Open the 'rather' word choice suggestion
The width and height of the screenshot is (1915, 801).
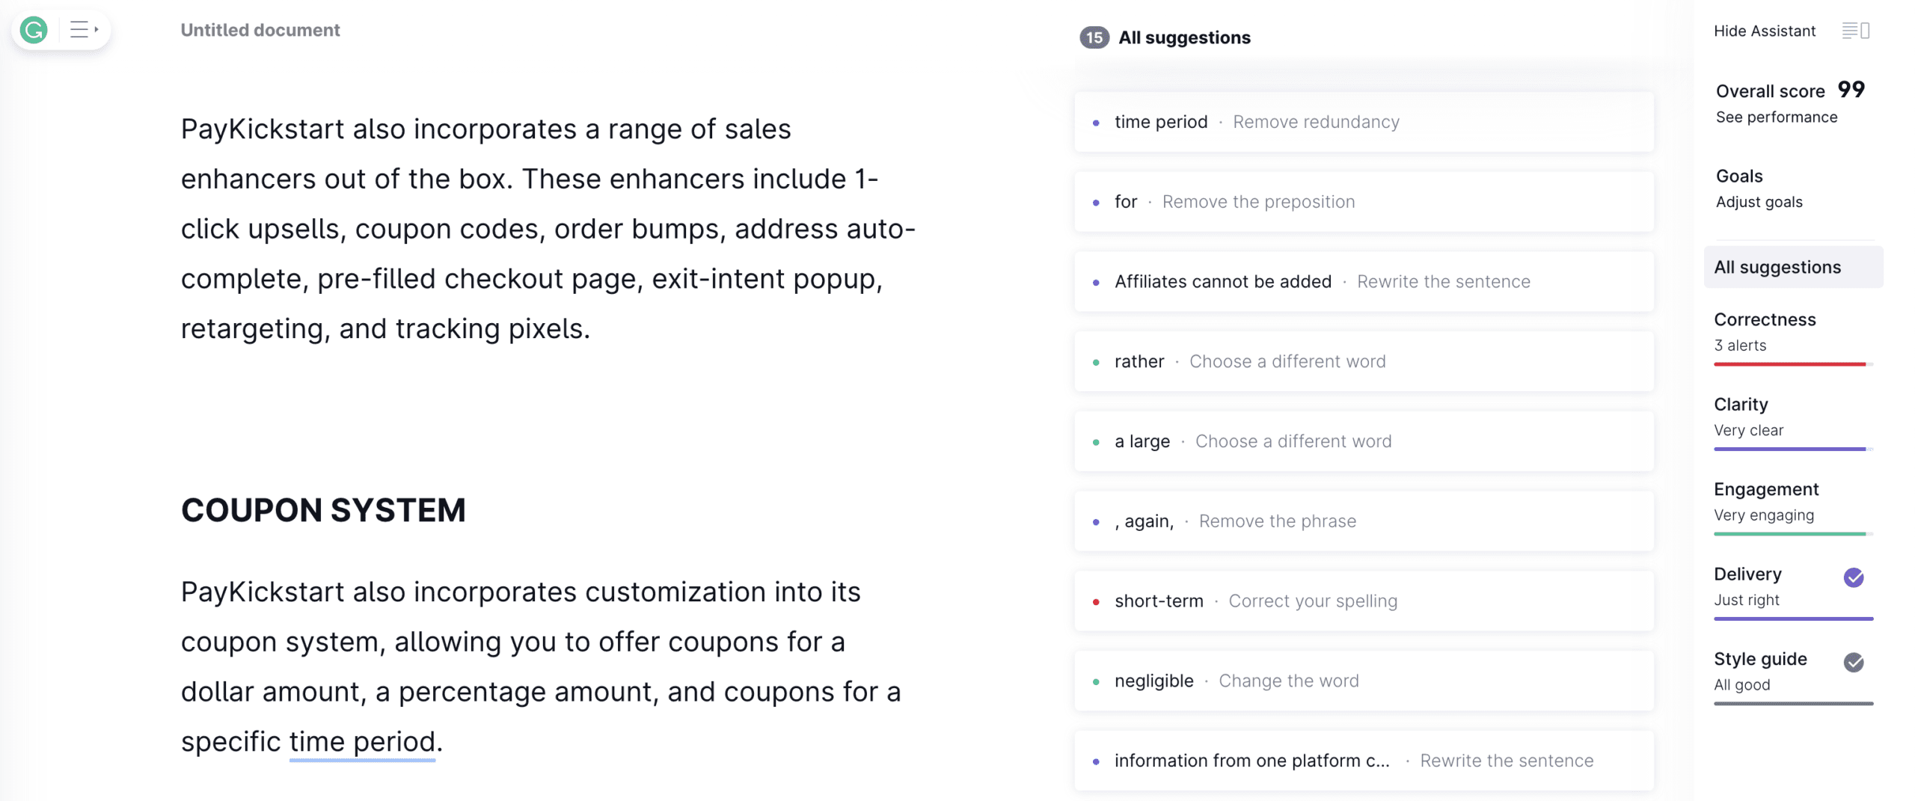1364,362
